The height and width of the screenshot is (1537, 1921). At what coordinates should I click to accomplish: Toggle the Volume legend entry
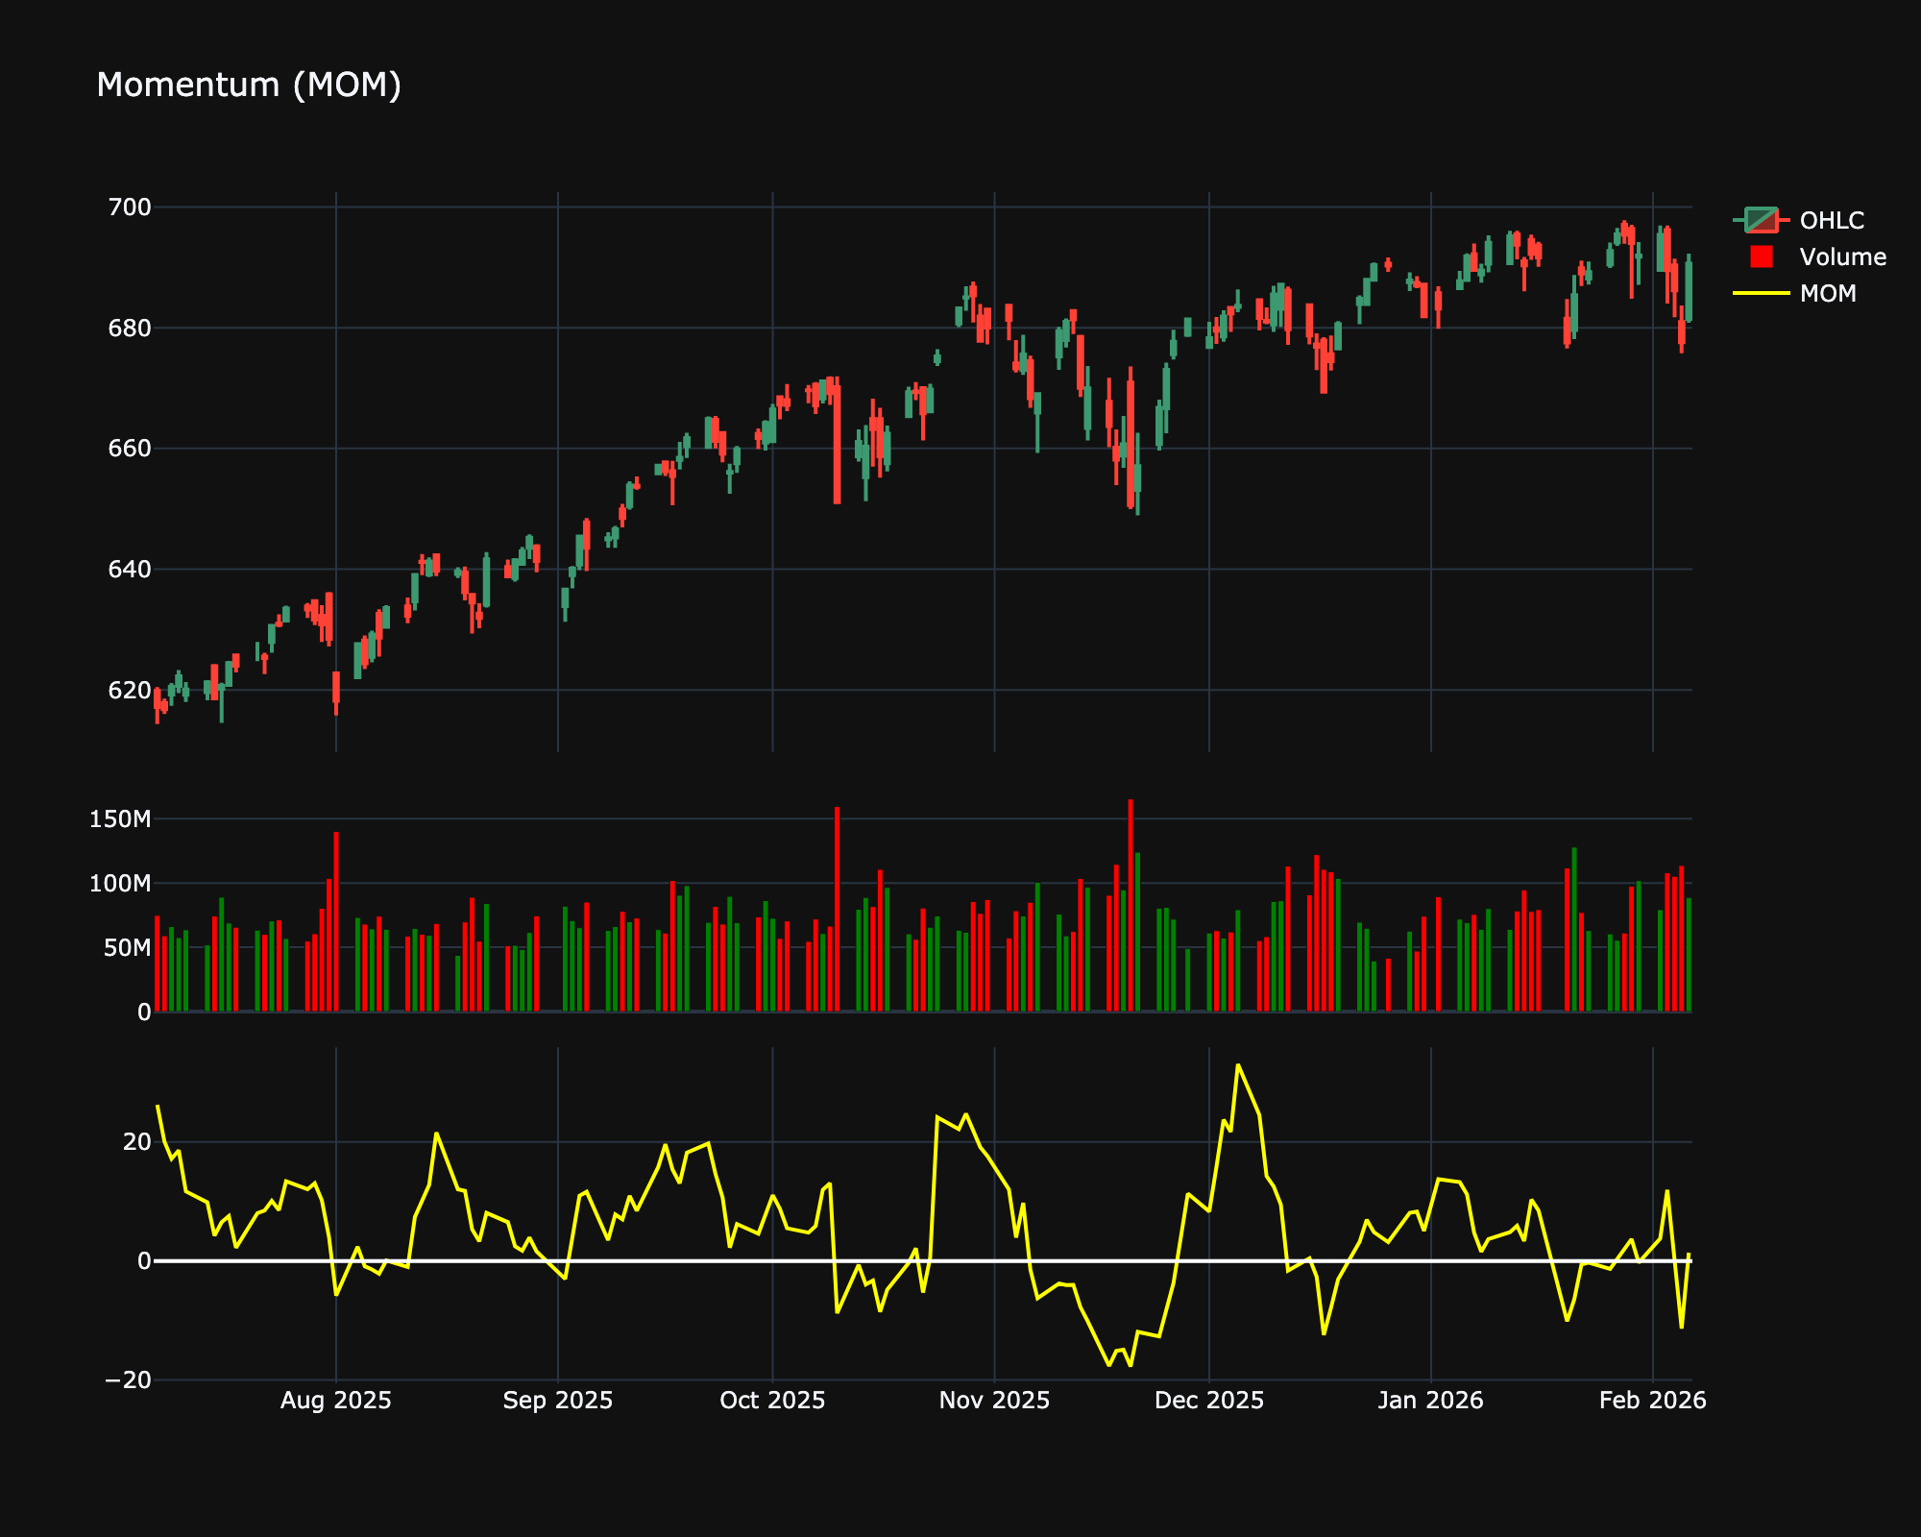pos(1842,257)
